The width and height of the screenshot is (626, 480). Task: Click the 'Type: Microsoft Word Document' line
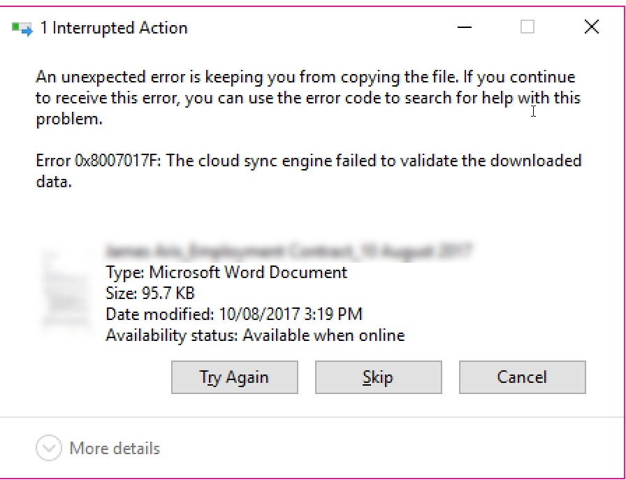click(x=226, y=272)
